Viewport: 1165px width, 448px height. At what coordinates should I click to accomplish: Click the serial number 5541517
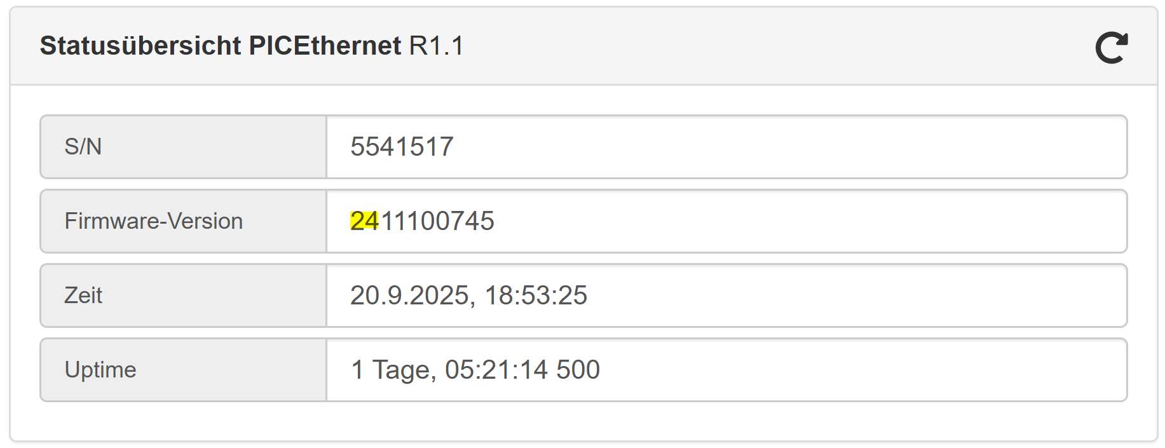coord(402,147)
